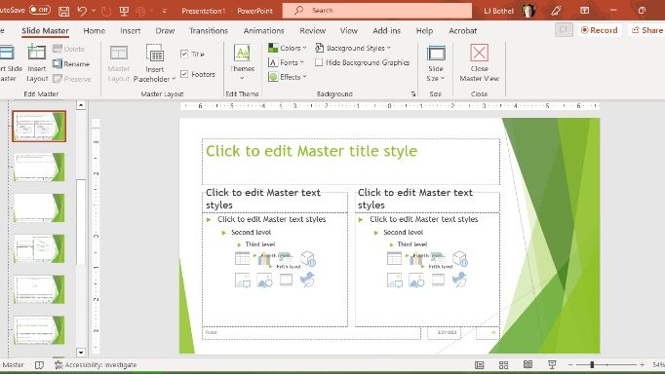Image resolution: width=665 pixels, height=374 pixels.
Task: Open the Transitions tab
Action: tap(209, 30)
